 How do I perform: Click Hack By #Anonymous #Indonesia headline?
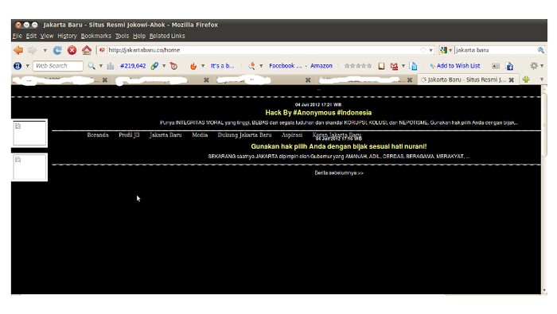coord(318,113)
